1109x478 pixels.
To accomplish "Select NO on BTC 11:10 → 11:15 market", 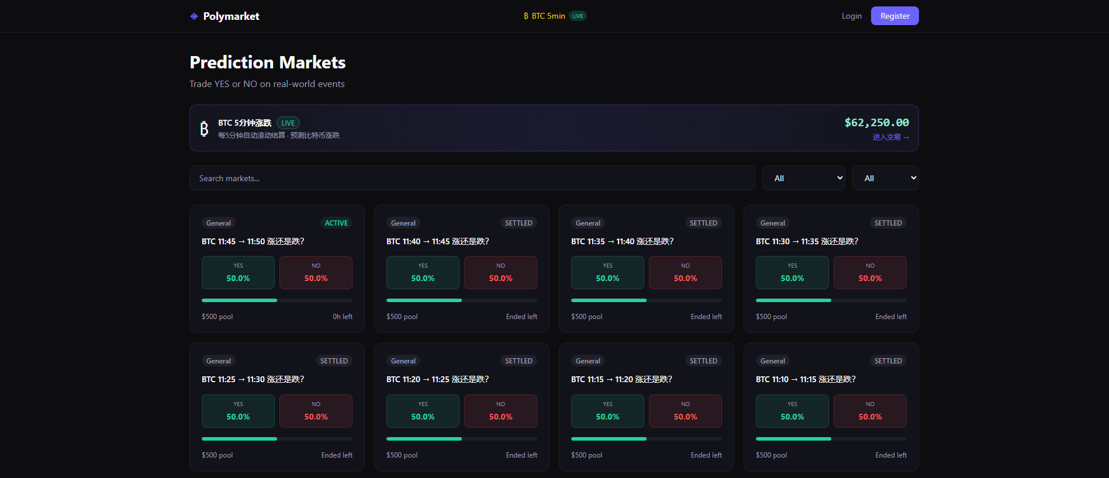I will (x=870, y=411).
